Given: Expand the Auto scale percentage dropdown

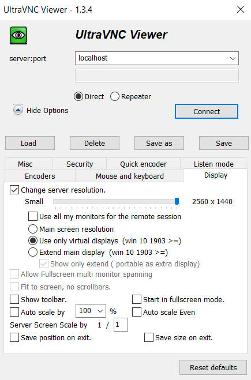Looking at the screenshot, I should (x=100, y=311).
